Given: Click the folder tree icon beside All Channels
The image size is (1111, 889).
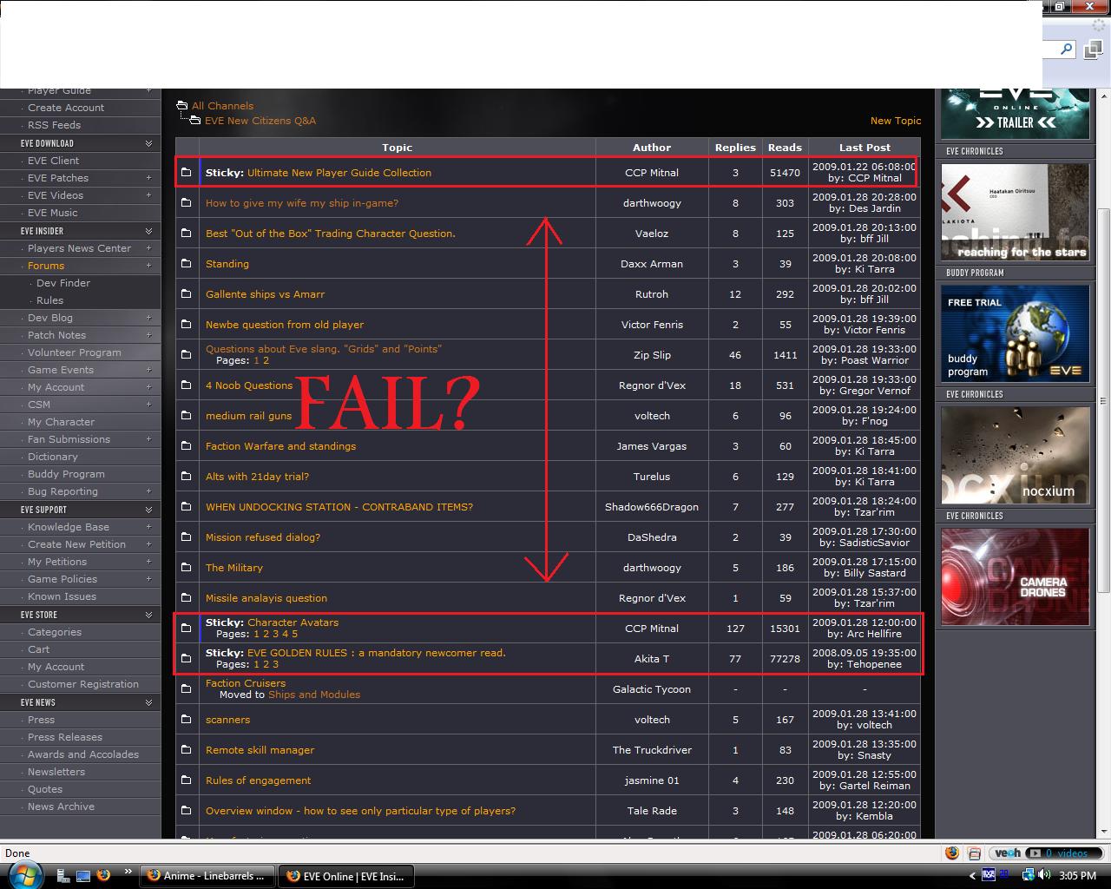Looking at the screenshot, I should coord(181,106).
